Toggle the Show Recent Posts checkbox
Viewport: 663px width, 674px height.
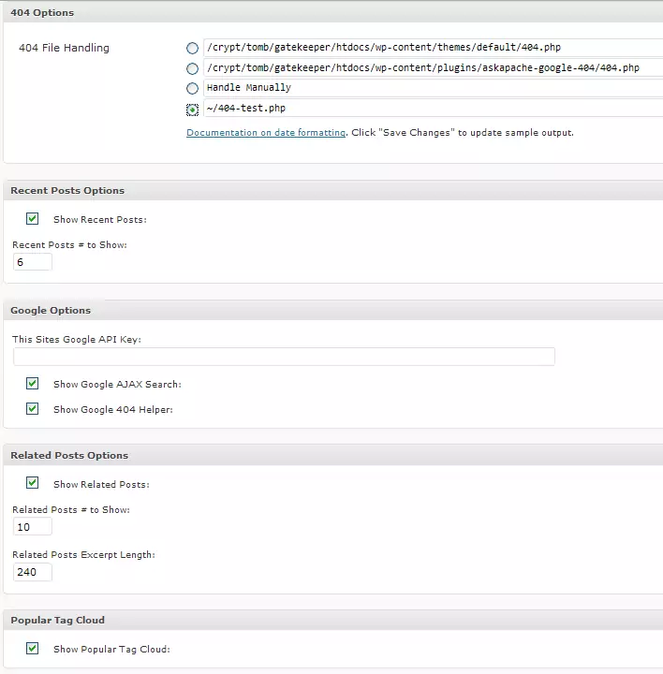click(33, 219)
